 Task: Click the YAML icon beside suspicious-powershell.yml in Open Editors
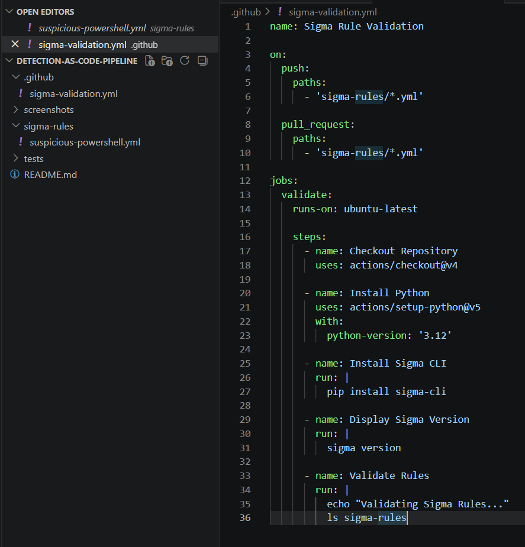click(30, 28)
